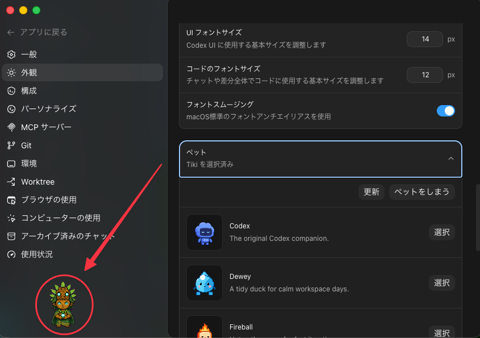Go to Worktree settings
This screenshot has width=480, height=338.
(82, 182)
